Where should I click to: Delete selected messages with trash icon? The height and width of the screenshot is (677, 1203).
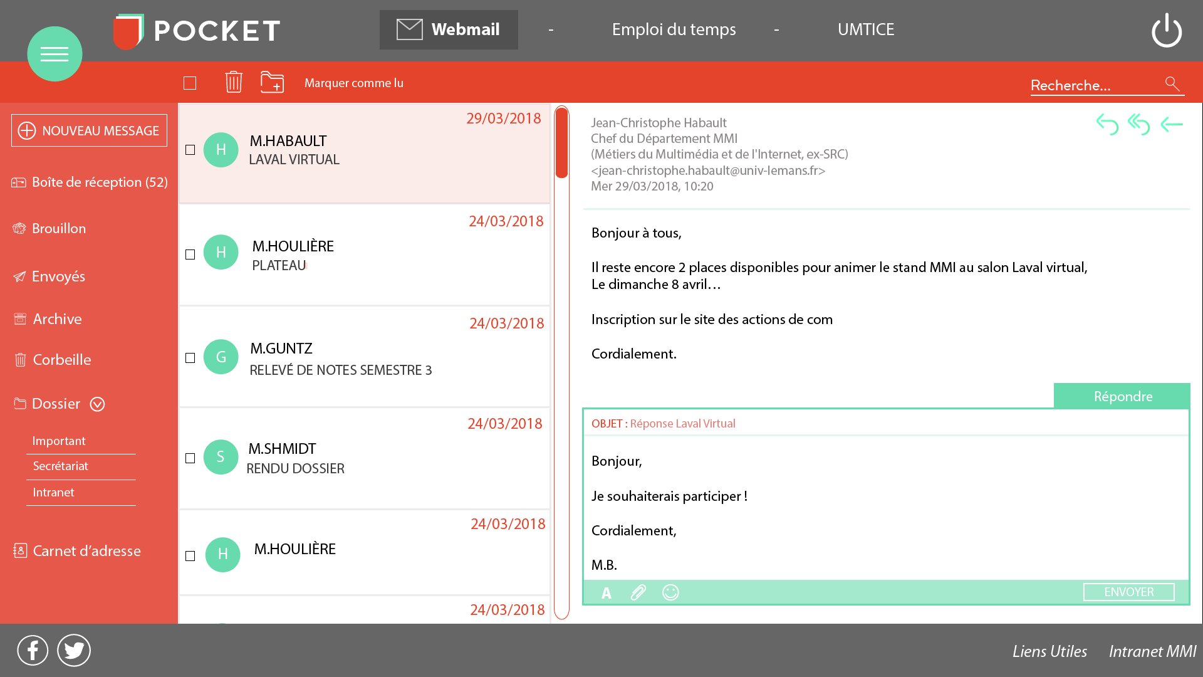point(234,82)
